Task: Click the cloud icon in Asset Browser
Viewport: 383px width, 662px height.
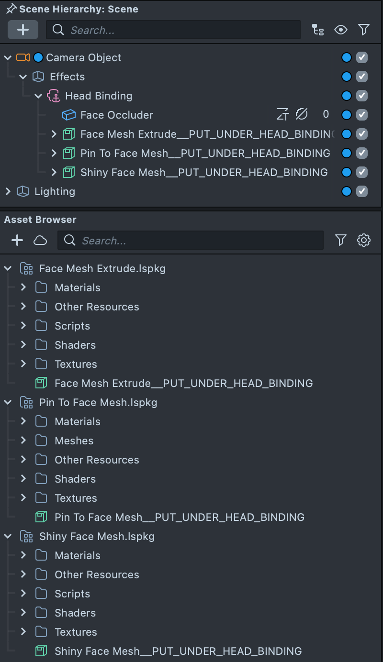Action: pos(40,240)
